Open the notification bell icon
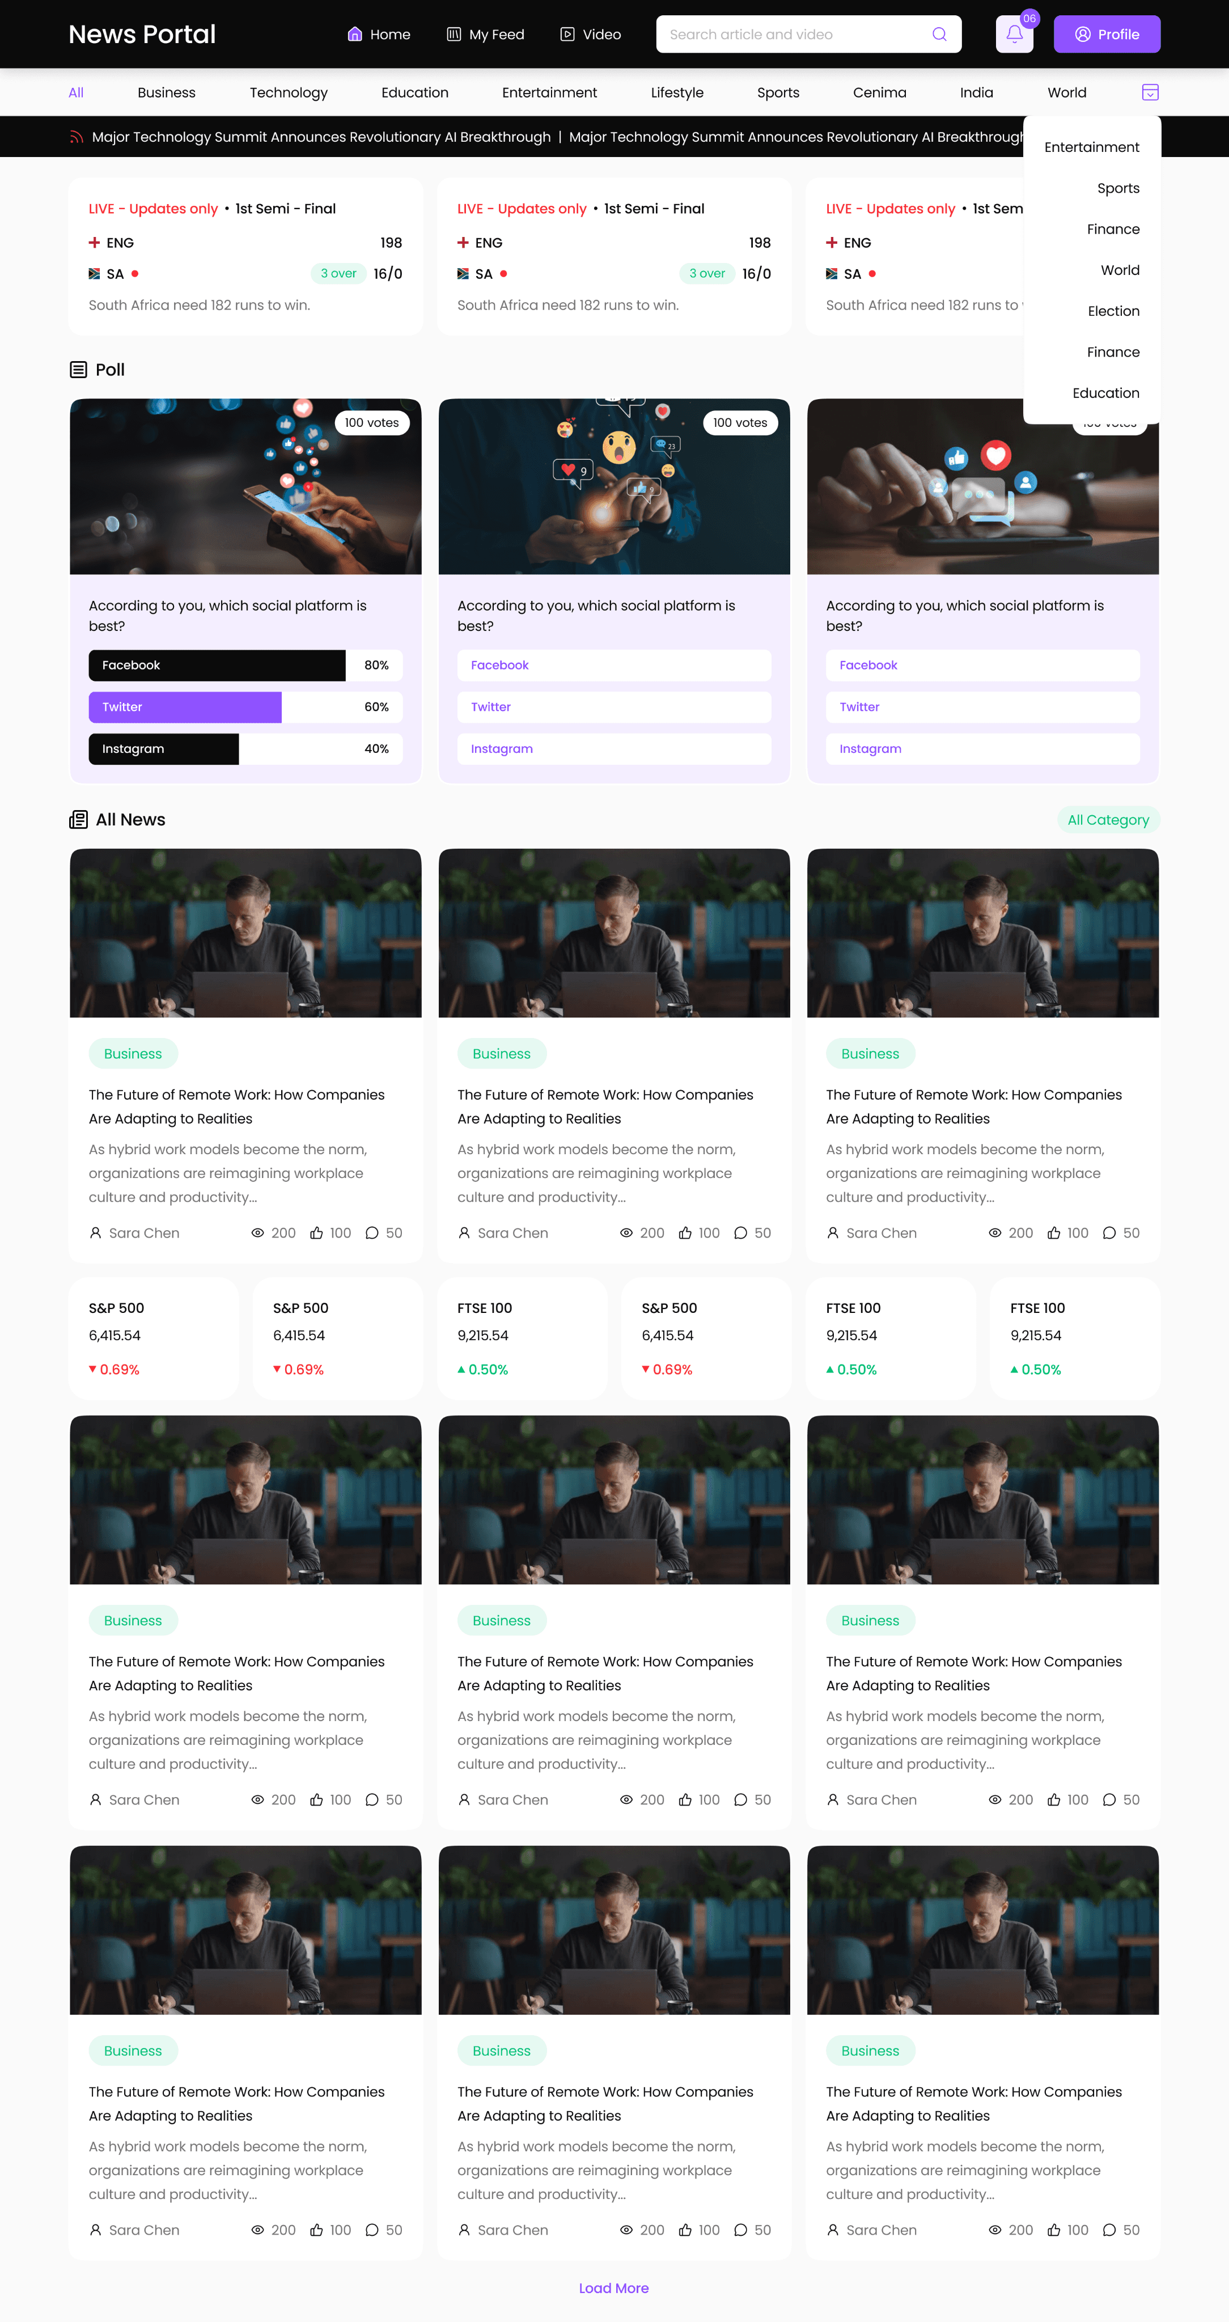The height and width of the screenshot is (2322, 1229). pos(1014,34)
